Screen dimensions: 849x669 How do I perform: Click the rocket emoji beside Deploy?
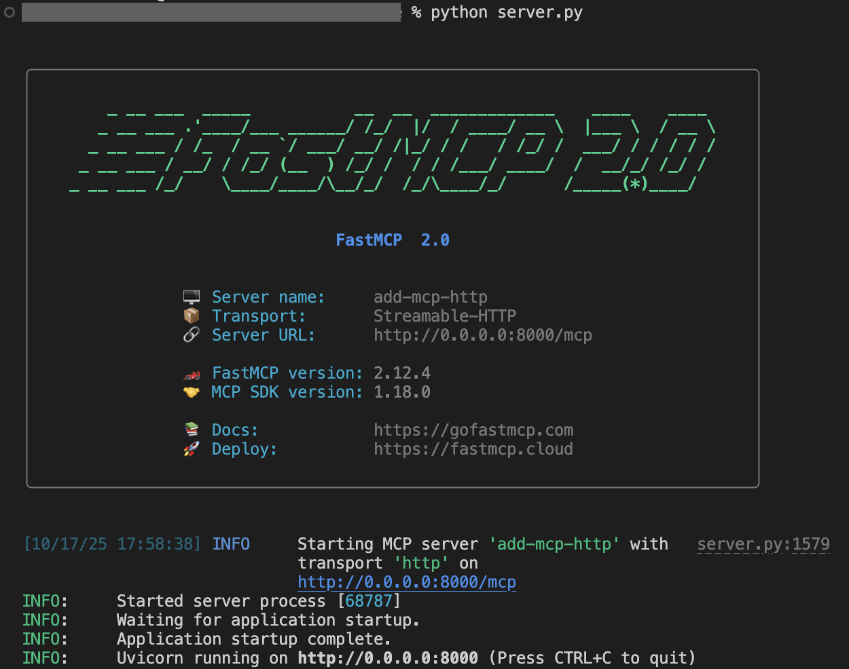click(x=192, y=449)
